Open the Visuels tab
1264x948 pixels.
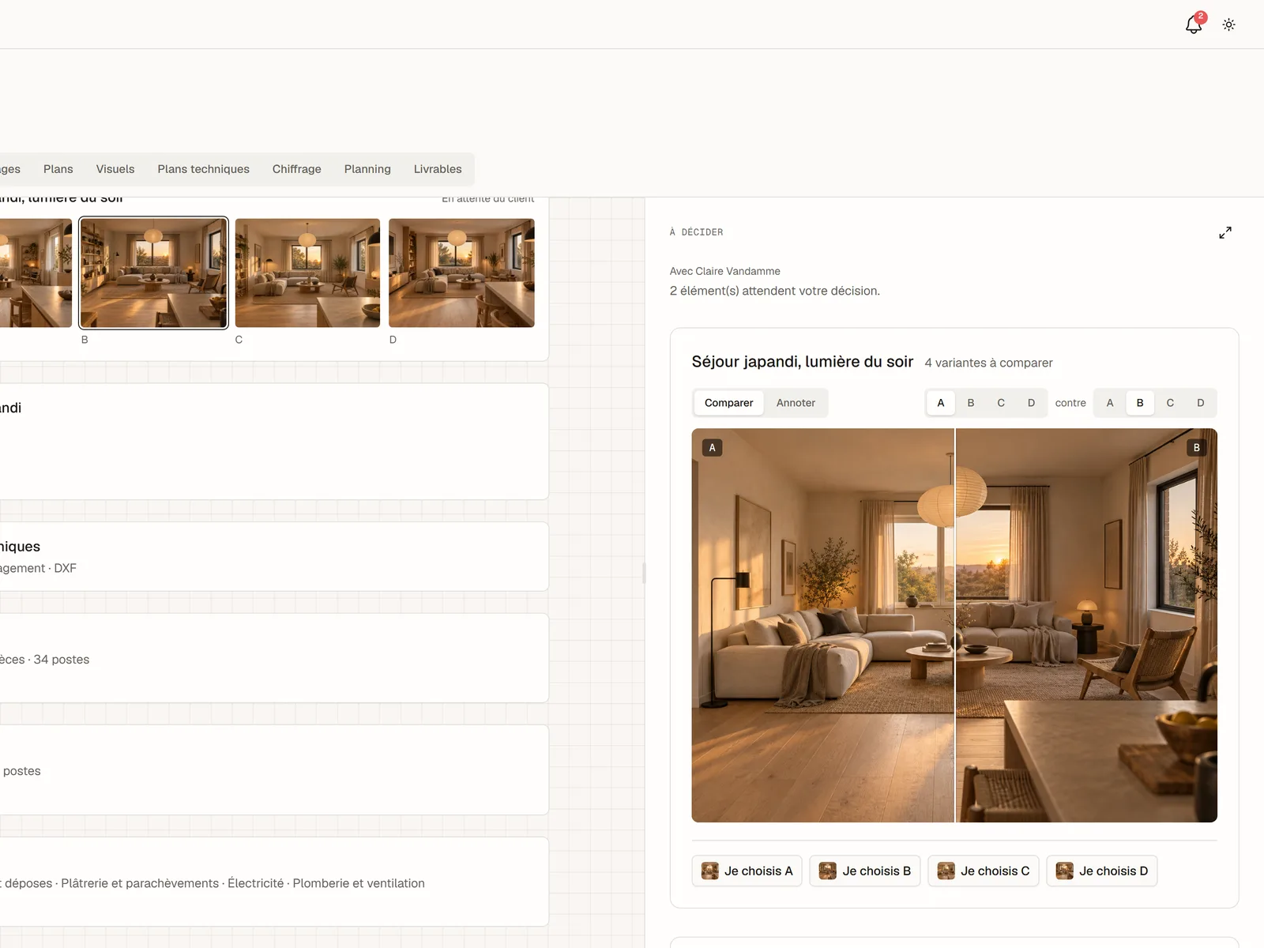(115, 169)
